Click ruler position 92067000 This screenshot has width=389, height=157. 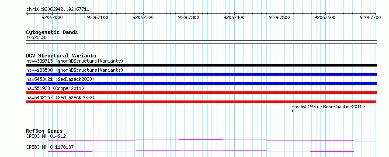tap(52, 17)
